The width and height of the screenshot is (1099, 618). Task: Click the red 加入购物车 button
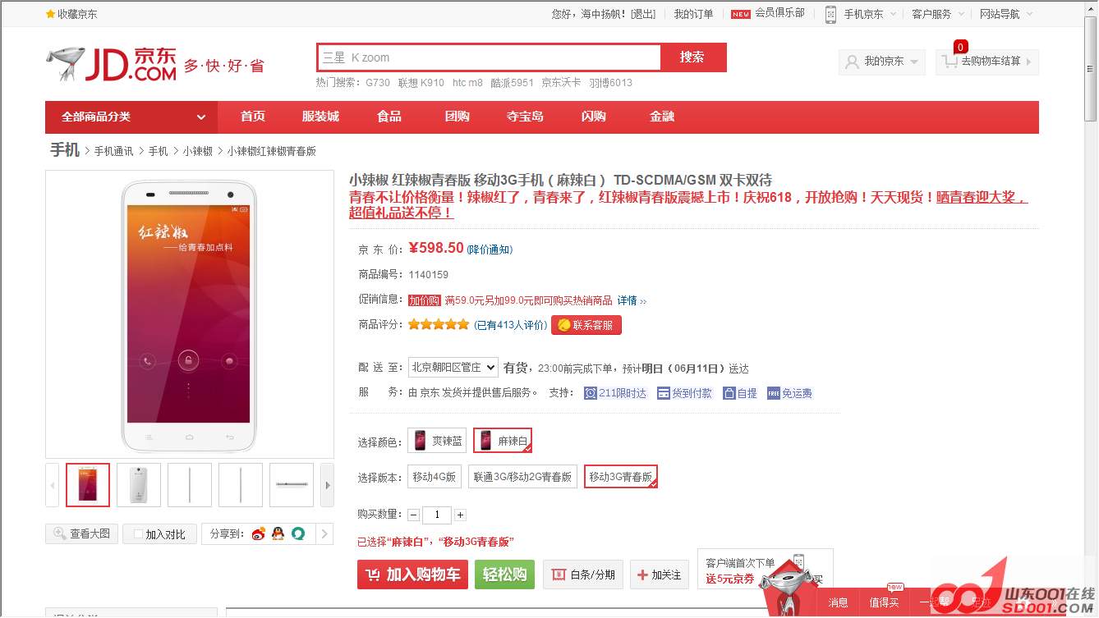(x=413, y=575)
